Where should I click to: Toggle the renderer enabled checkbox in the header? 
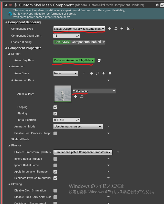point(162,5)
